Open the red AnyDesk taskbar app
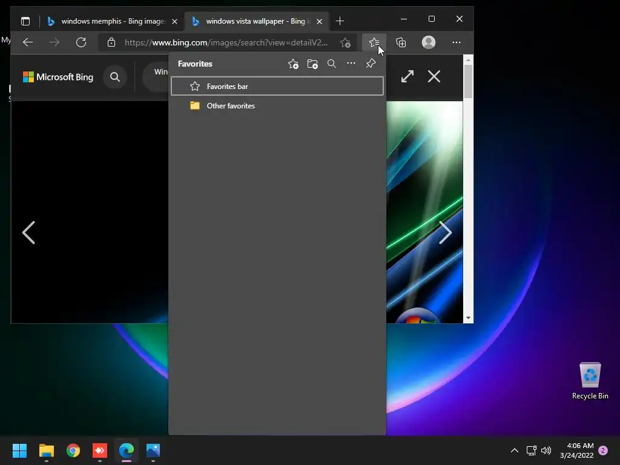The width and height of the screenshot is (620, 465). tap(100, 450)
